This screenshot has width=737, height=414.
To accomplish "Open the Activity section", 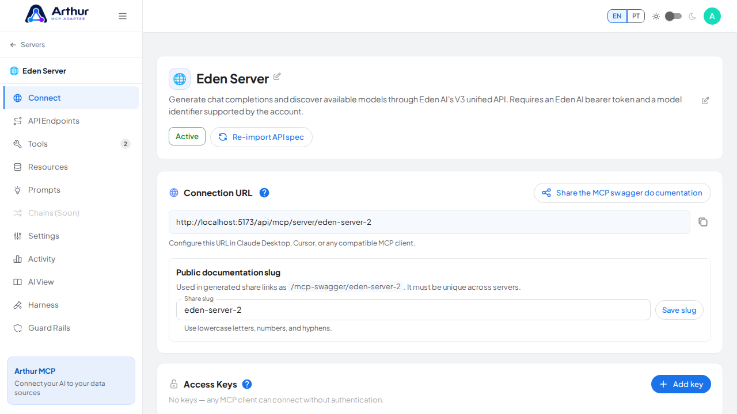I will click(71, 259).
